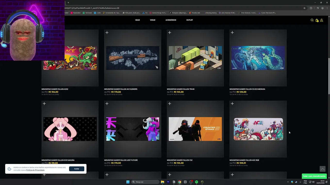
Task: Select the Counter Strike 2 mousepad image
Action: click(195, 129)
